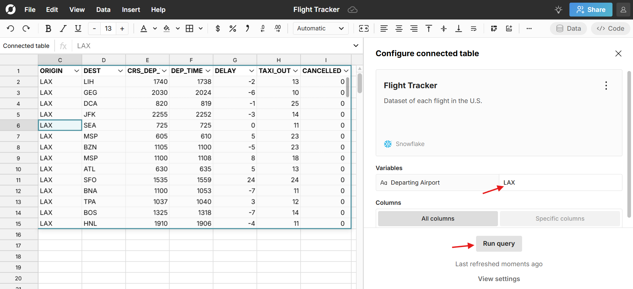
Task: Switch to Specific columns option
Action: coord(560,219)
